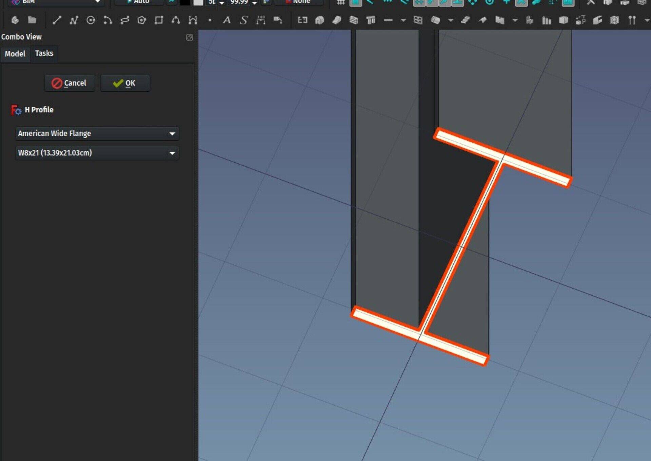Float the Combo View panel
The width and height of the screenshot is (651, 461).
(x=190, y=37)
